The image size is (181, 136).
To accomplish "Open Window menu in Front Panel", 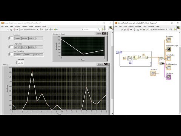I will (38, 26).
